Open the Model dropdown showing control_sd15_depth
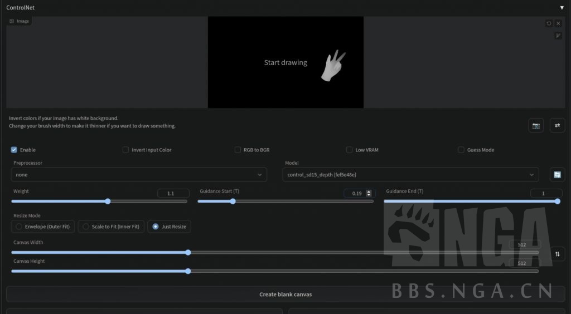The width and height of the screenshot is (571, 314). point(410,175)
